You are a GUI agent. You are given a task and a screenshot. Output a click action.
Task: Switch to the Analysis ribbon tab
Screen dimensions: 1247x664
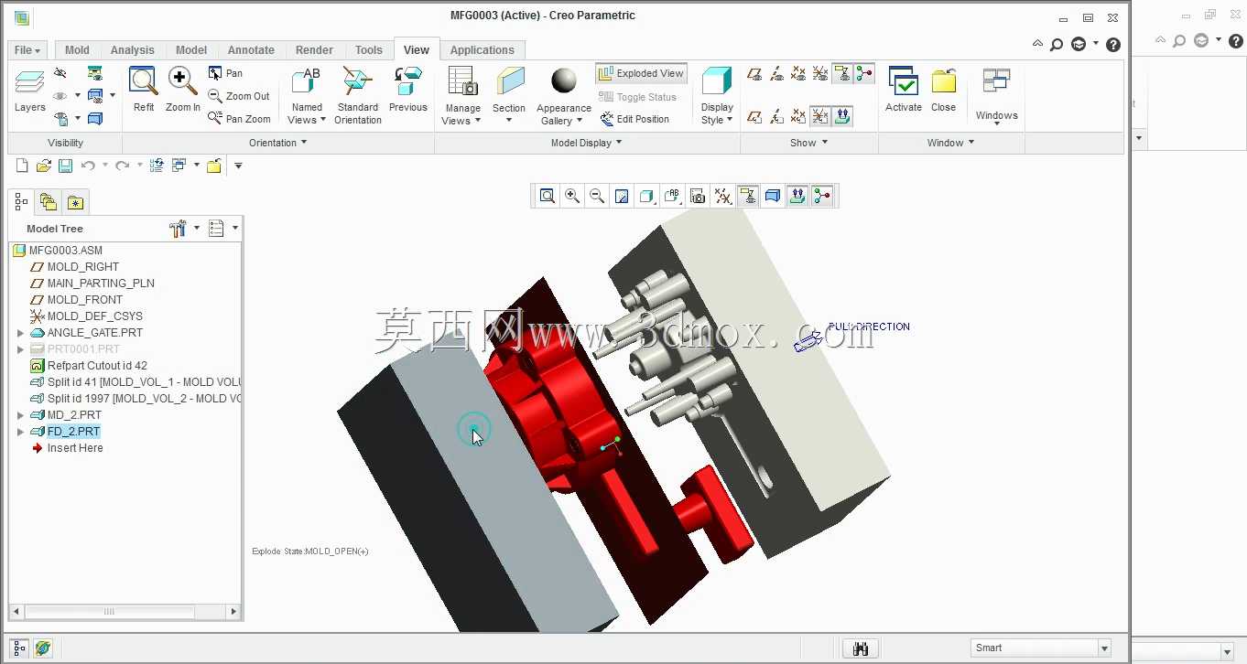[133, 50]
